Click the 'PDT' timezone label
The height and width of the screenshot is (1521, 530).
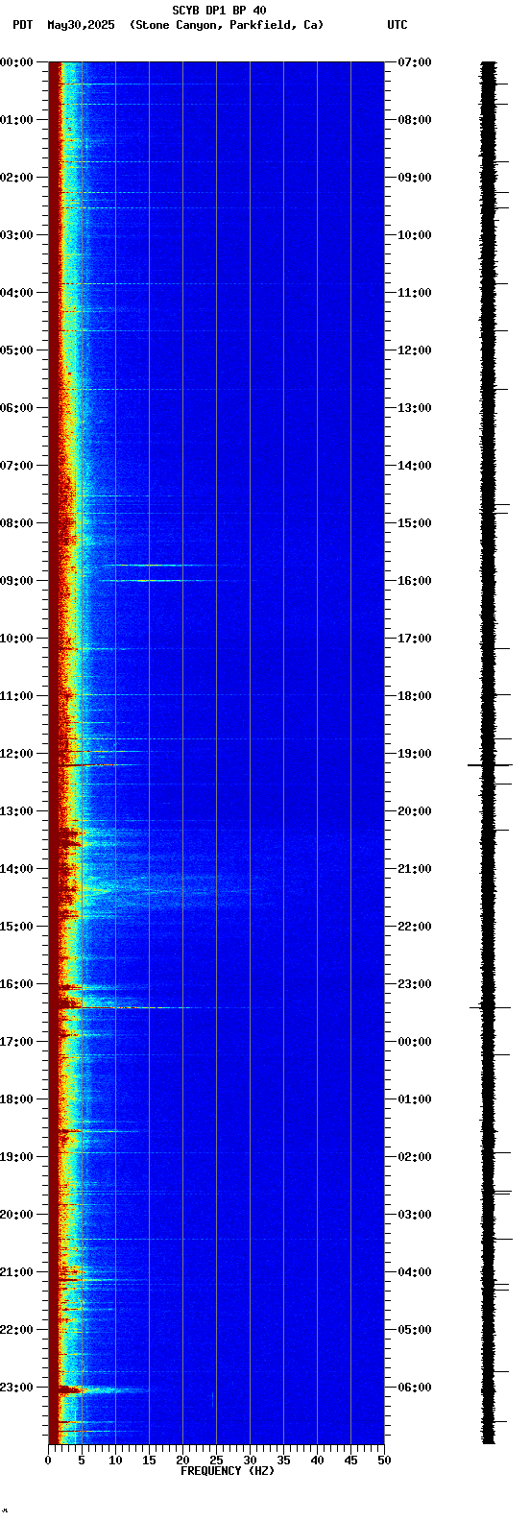tap(22, 25)
